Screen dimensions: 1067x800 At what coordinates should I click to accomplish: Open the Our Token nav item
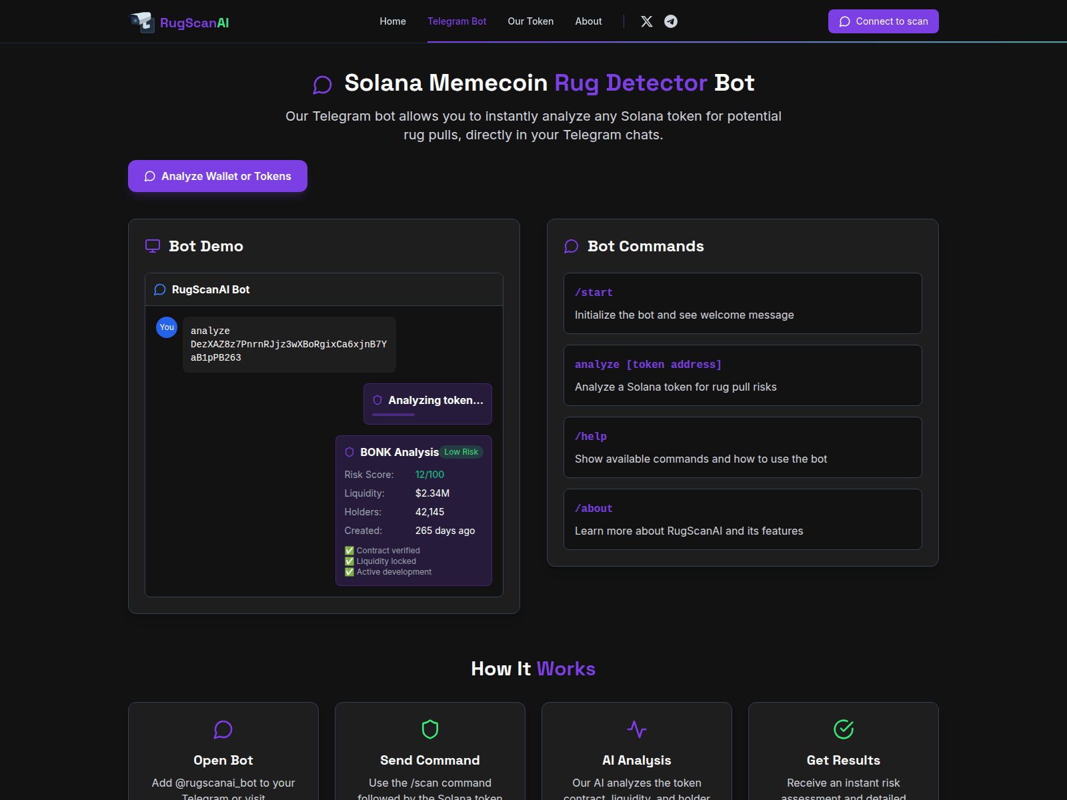point(531,21)
